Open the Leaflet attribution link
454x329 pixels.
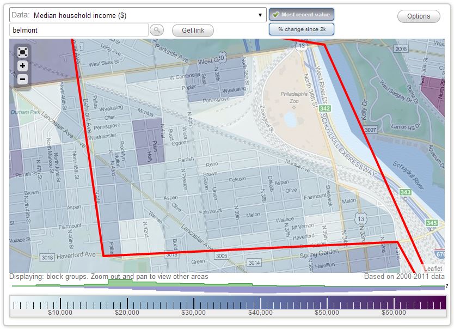[433, 269]
